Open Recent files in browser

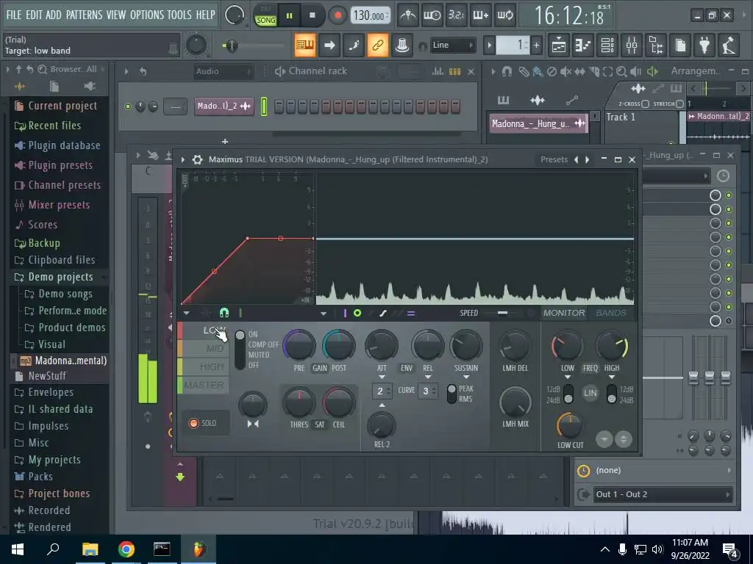coord(54,126)
